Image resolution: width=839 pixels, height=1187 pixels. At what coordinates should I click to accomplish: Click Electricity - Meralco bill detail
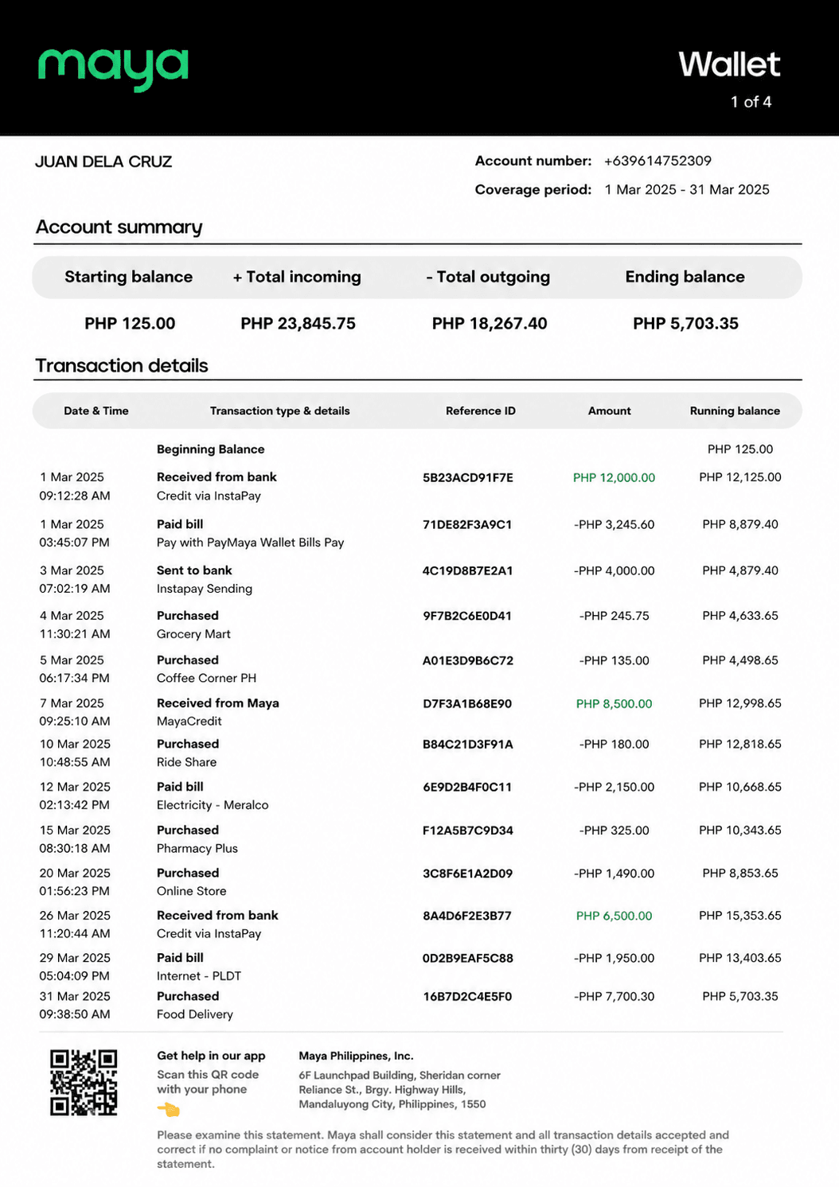point(213,805)
